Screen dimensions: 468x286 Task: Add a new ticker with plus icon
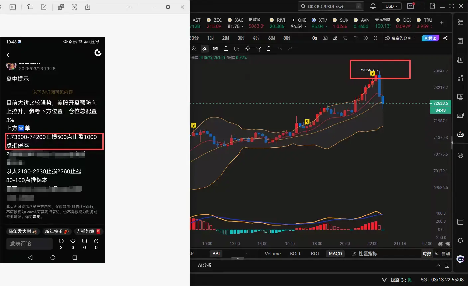(442, 23)
